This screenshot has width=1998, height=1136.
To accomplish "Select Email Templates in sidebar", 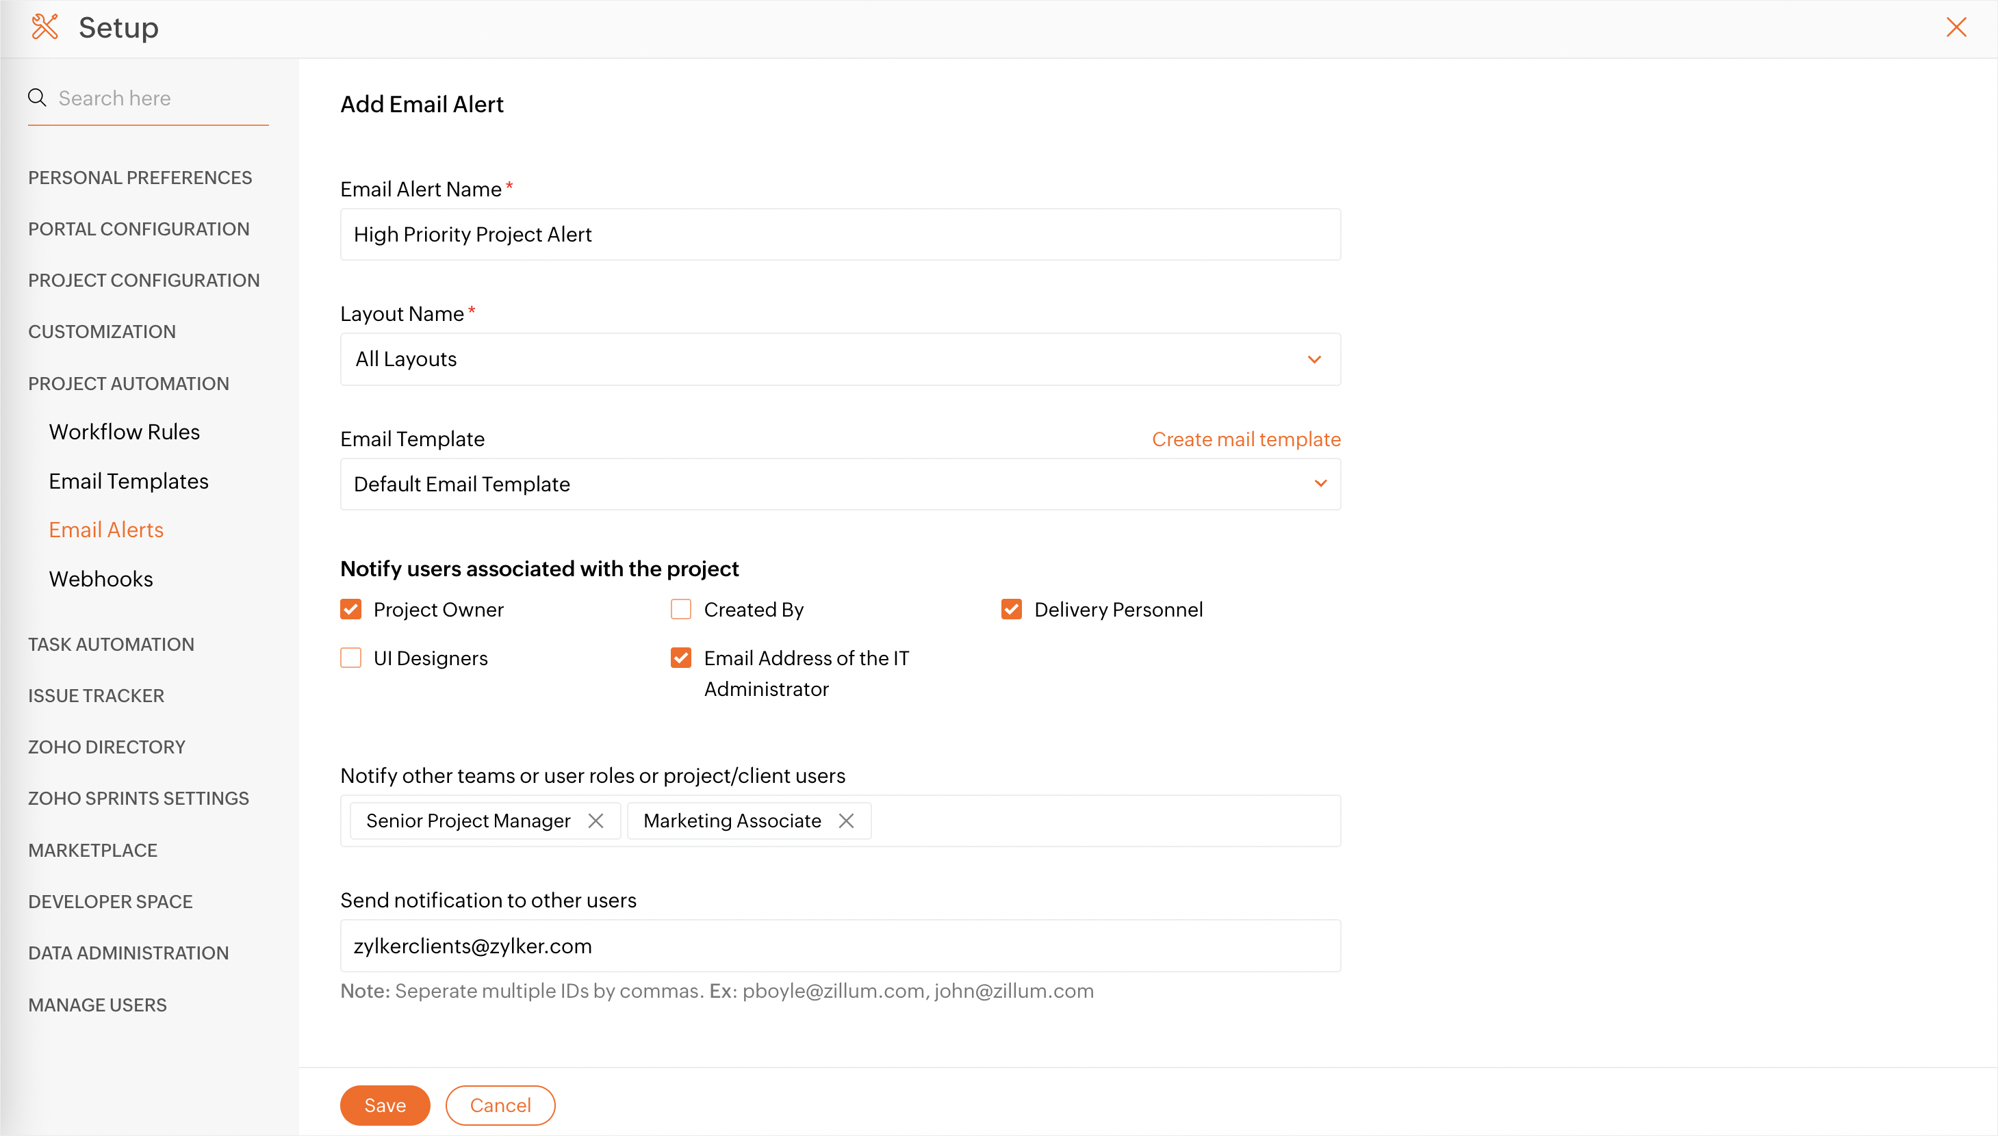I will (129, 481).
